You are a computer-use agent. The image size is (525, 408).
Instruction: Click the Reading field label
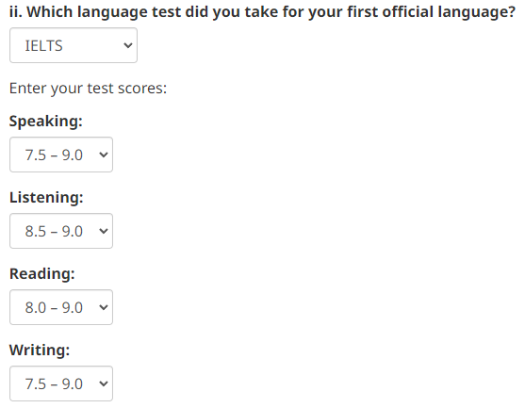41,273
